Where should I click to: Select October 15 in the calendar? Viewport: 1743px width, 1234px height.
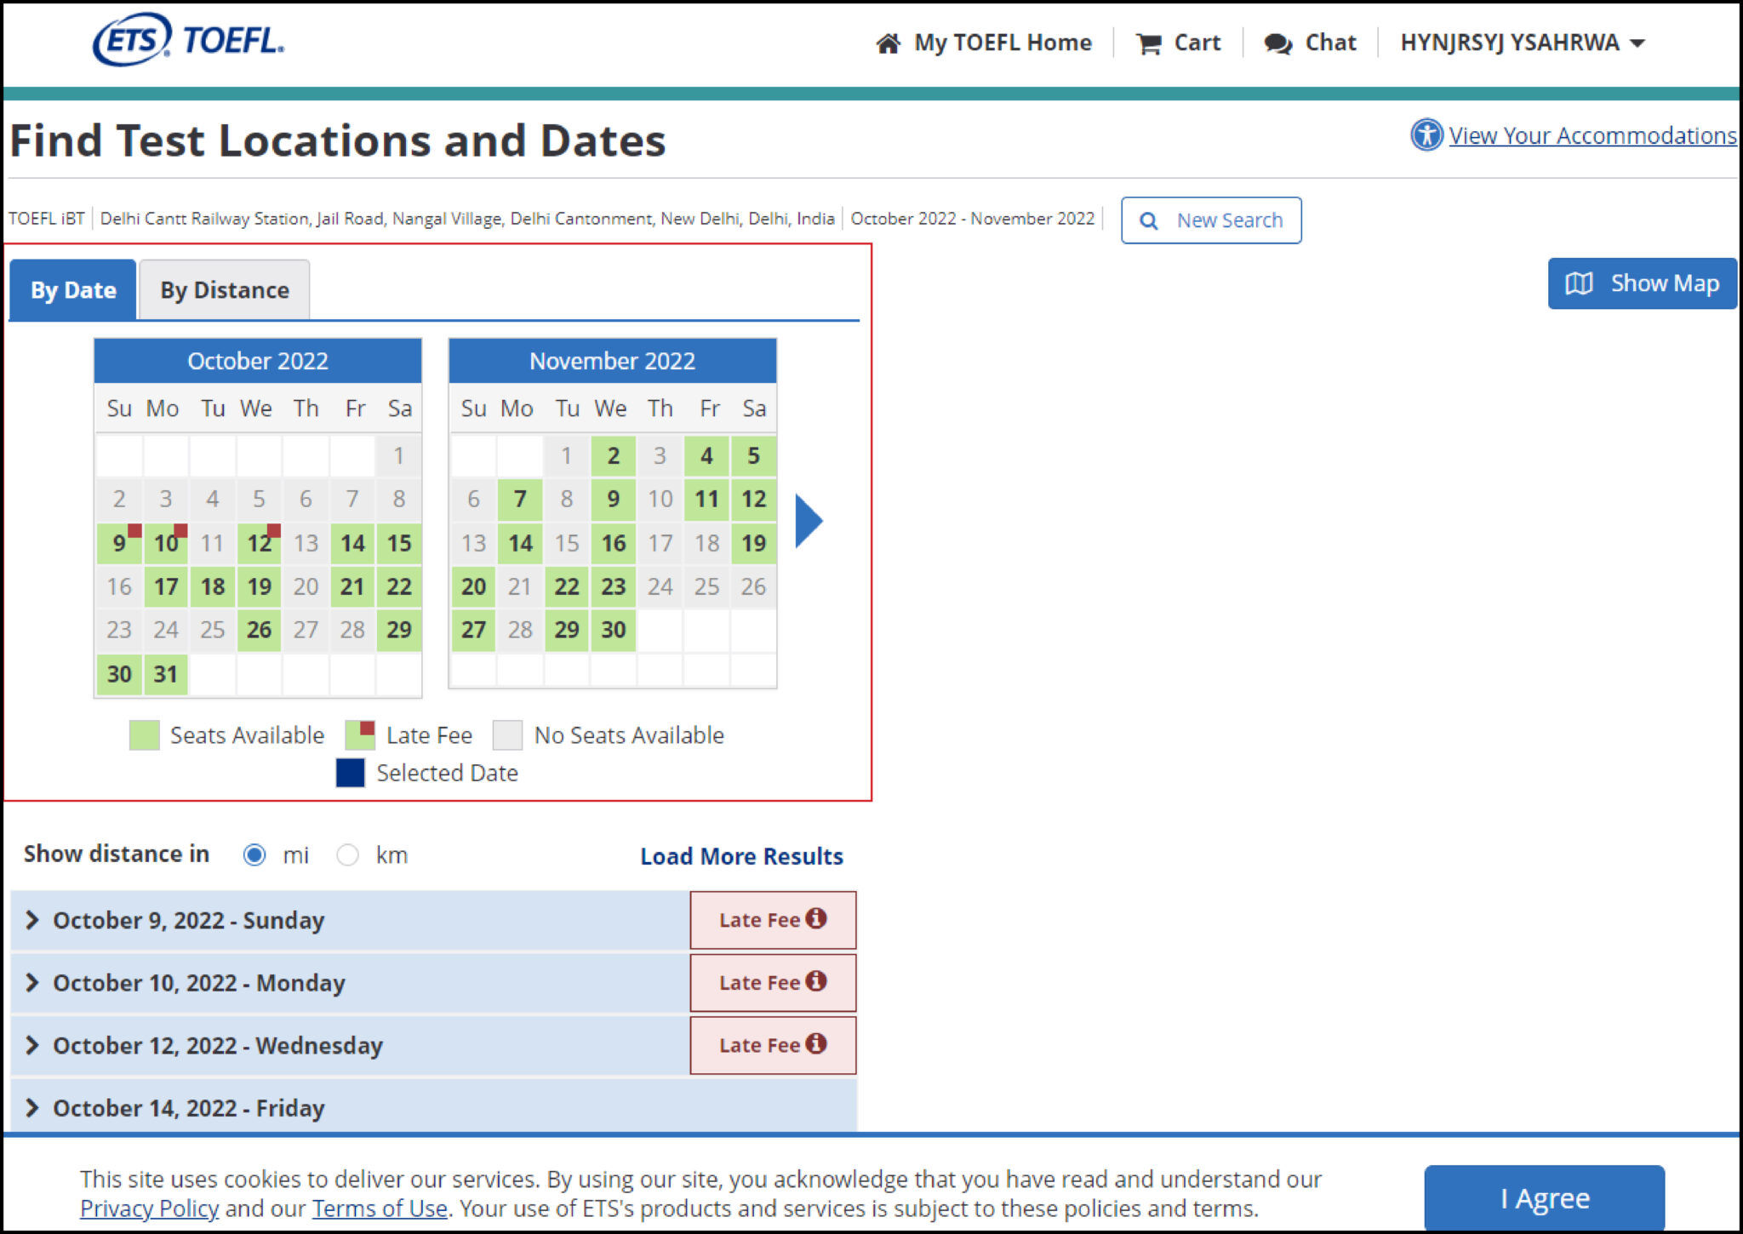coord(399,543)
